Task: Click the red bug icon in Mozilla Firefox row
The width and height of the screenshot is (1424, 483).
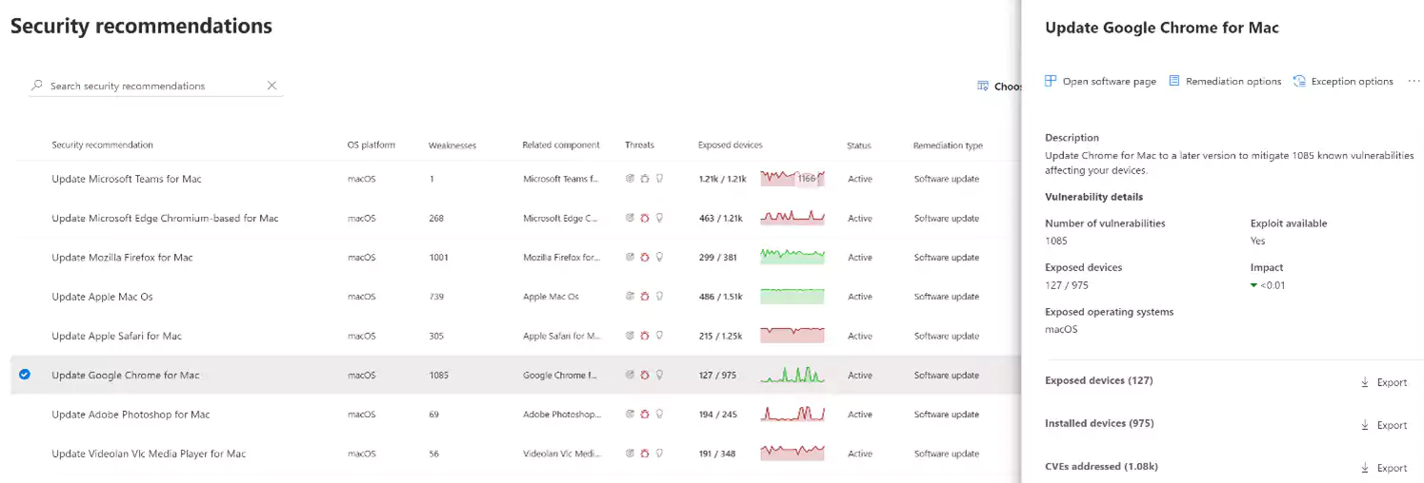Action: [x=644, y=257]
